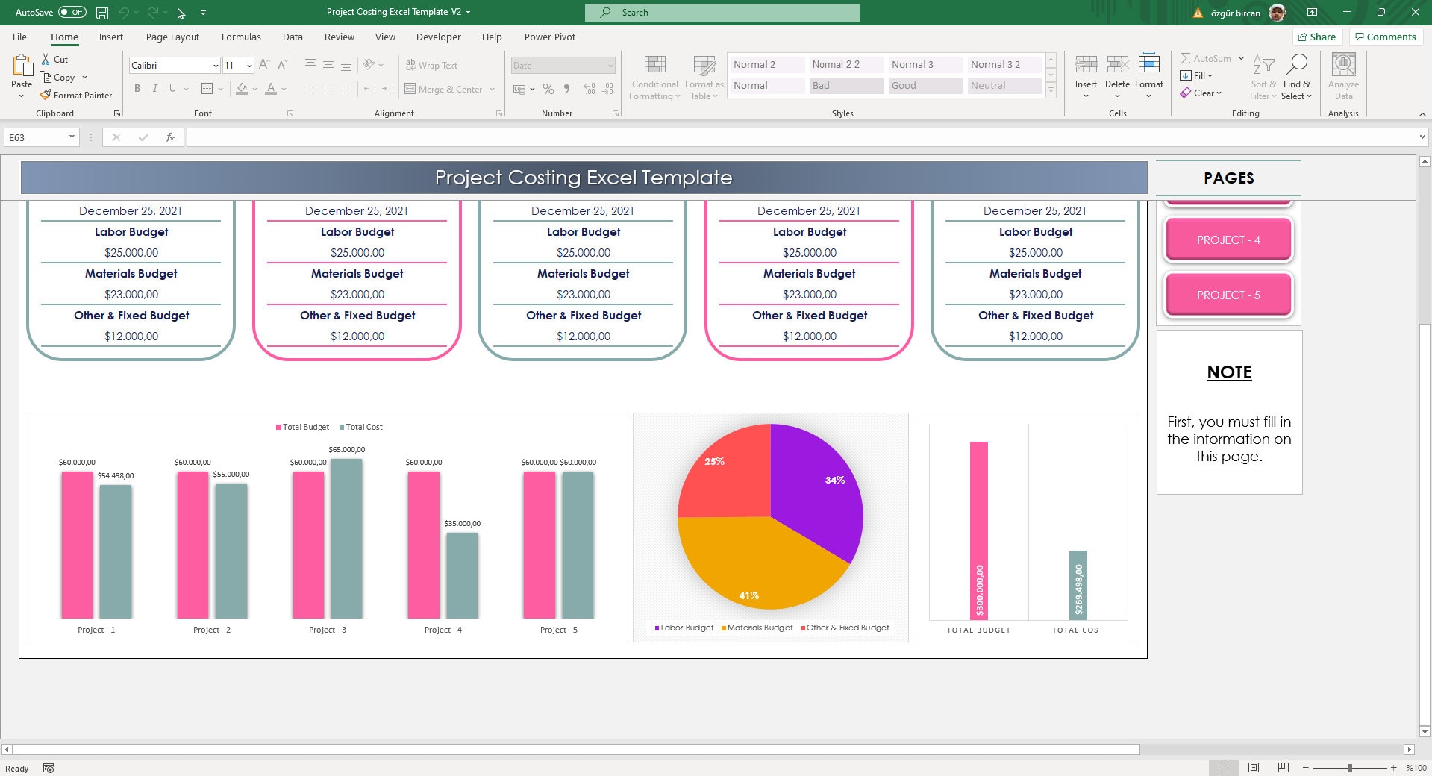1432x776 pixels.
Task: Click the Font Color A swatch
Action: point(271,89)
